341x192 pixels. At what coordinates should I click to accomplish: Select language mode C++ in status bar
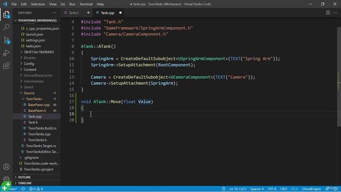[x=295, y=189]
